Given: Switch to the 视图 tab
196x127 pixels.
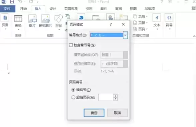Looking at the screenshot, I should [133, 9].
